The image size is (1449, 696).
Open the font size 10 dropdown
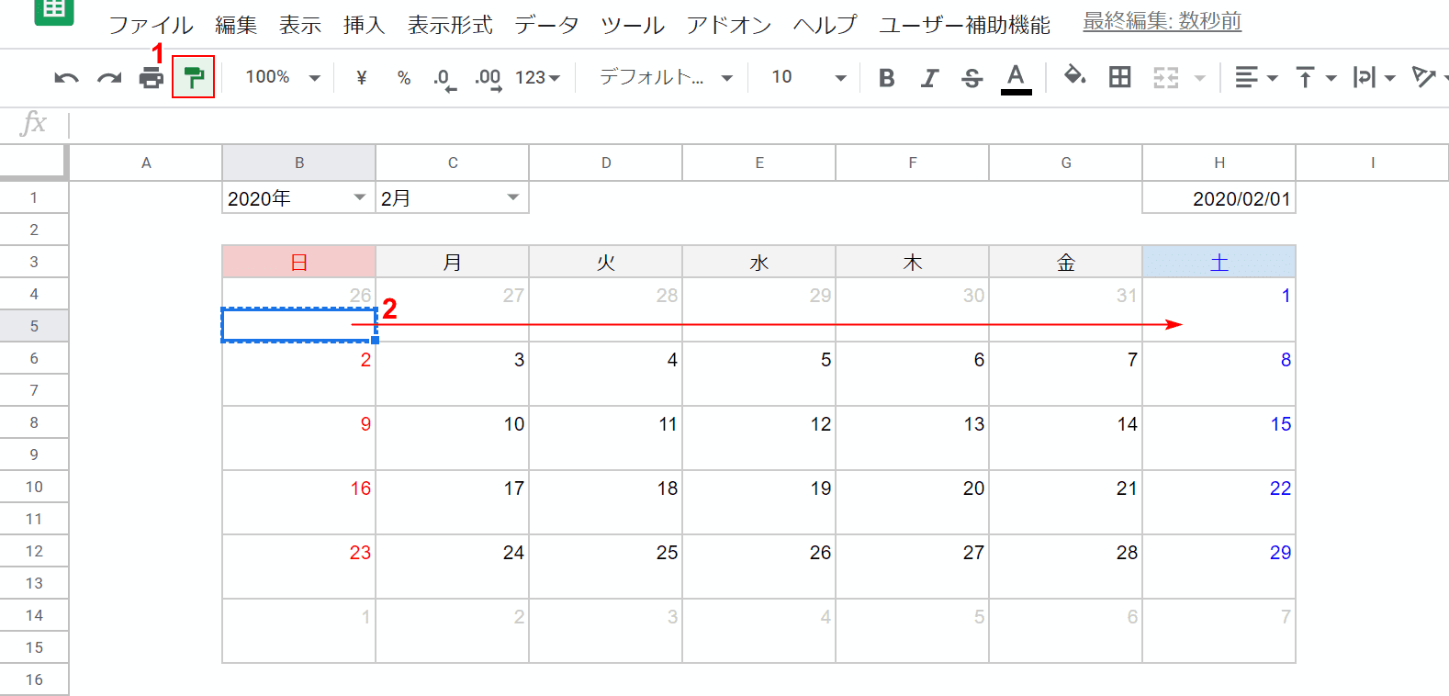pyautogui.click(x=808, y=77)
